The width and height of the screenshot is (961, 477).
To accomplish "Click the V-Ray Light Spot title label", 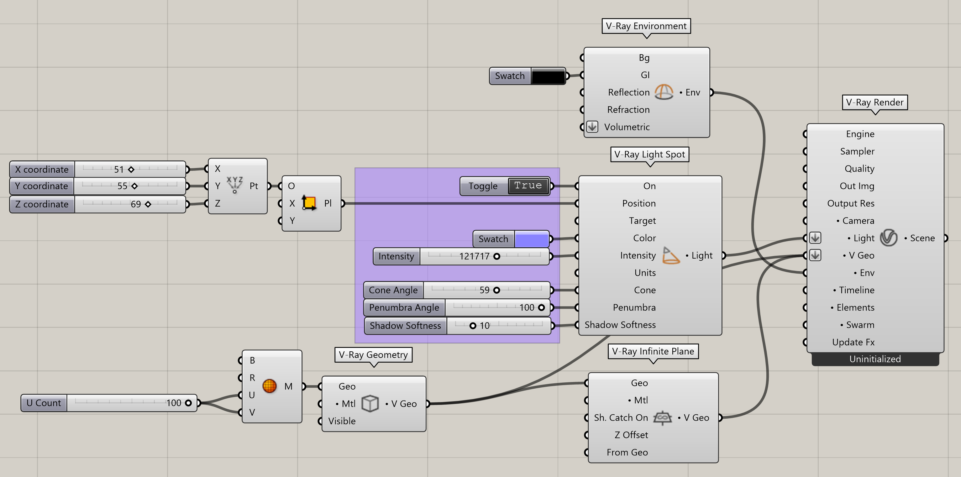I will pyautogui.click(x=649, y=155).
